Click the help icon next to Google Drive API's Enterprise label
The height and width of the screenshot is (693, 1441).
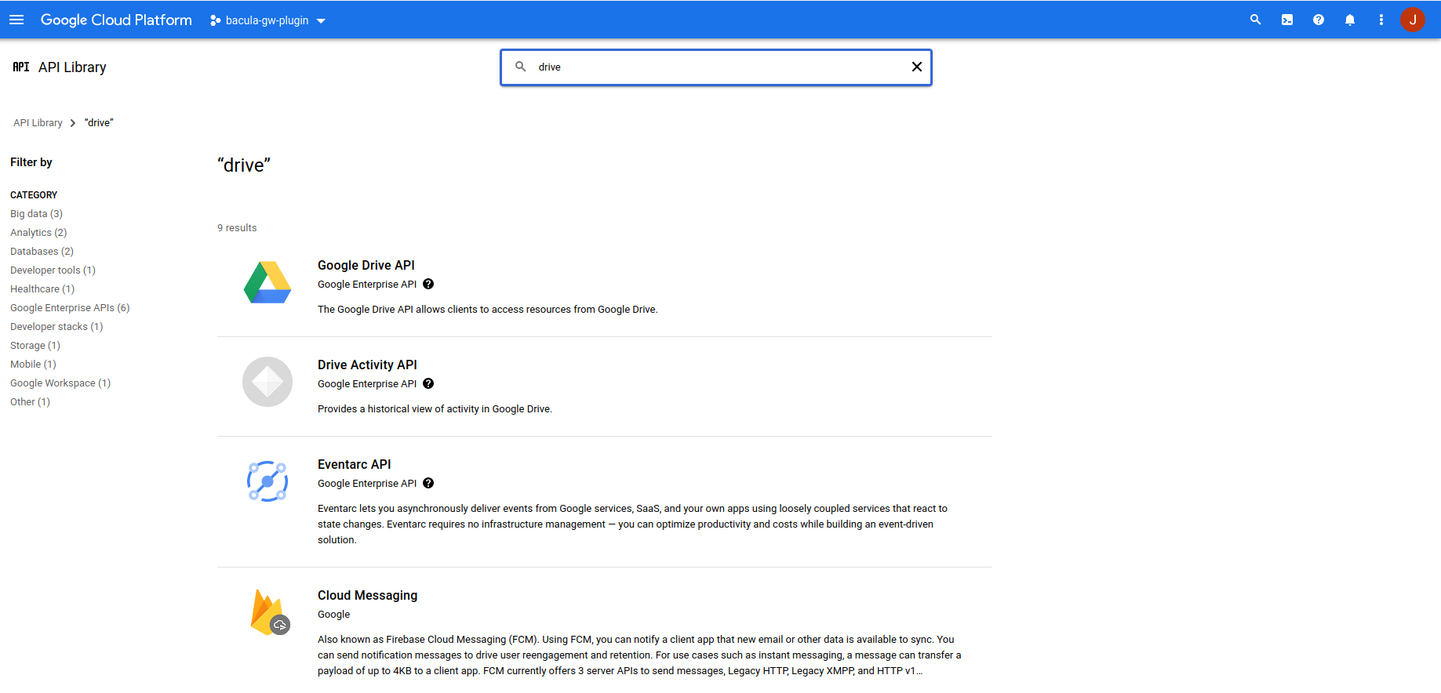428,284
